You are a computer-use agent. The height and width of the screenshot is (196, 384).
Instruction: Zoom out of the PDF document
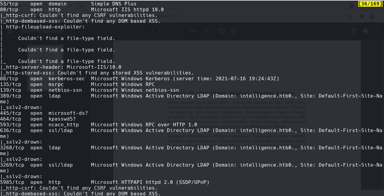click(x=178, y=31)
